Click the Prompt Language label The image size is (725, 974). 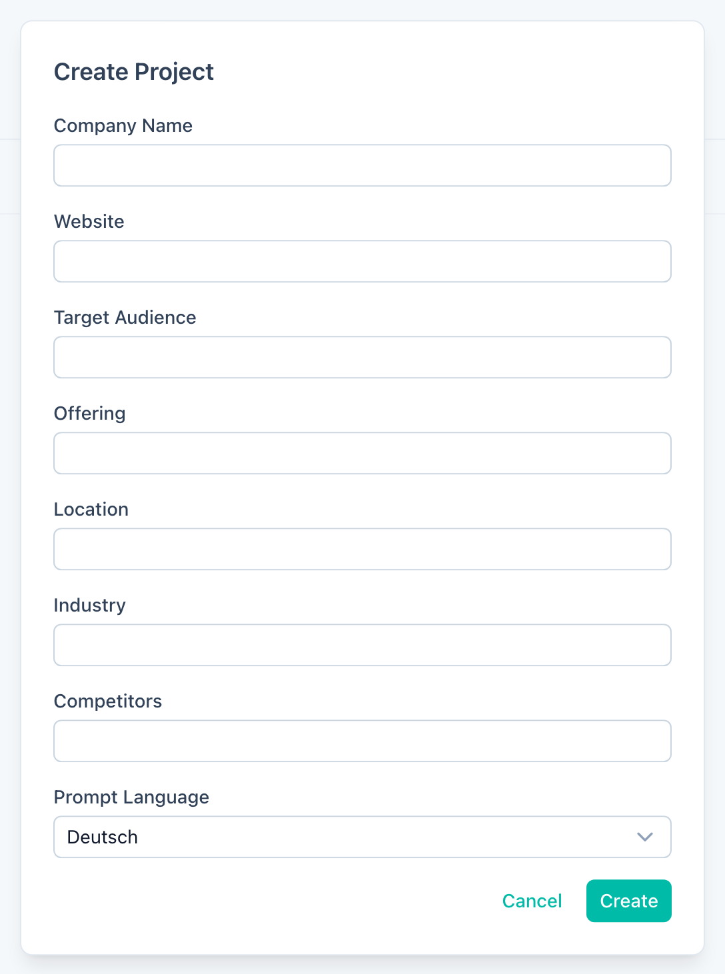pos(131,797)
